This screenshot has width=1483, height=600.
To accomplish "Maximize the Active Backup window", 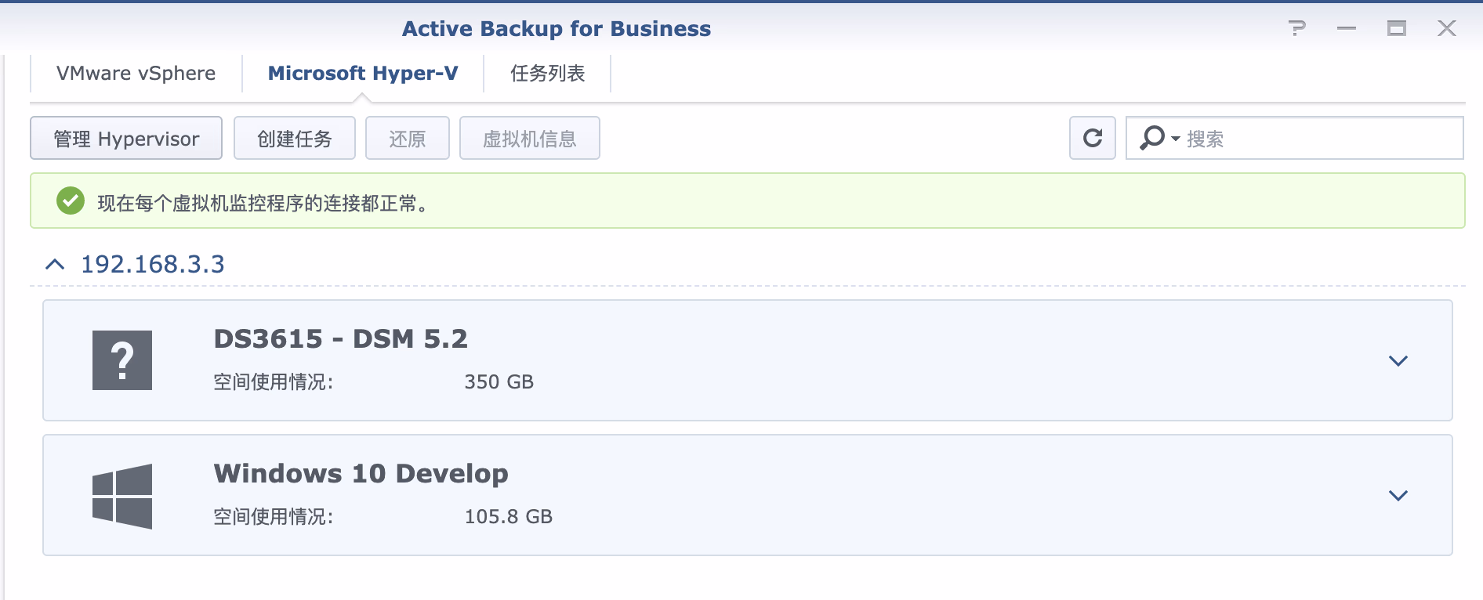I will click(1396, 29).
